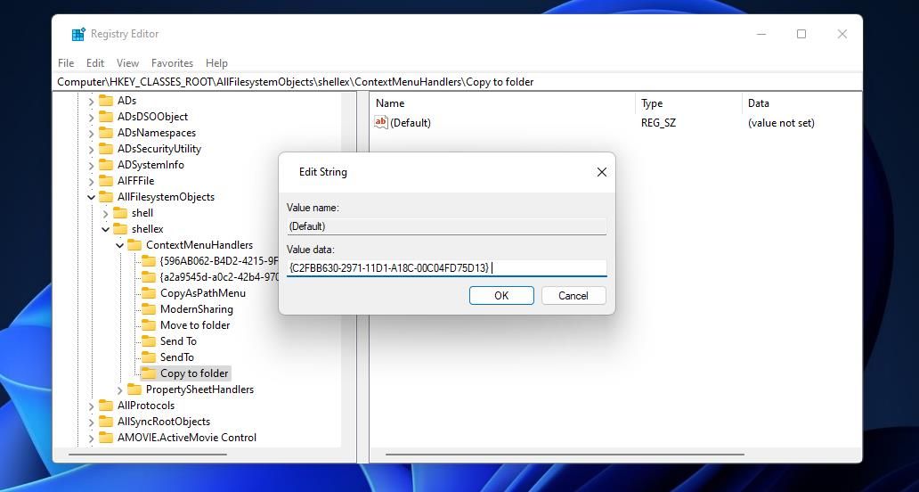Click the Registry Editor app icon in title bar
Image resolution: width=919 pixels, height=492 pixels.
pyautogui.click(x=78, y=34)
